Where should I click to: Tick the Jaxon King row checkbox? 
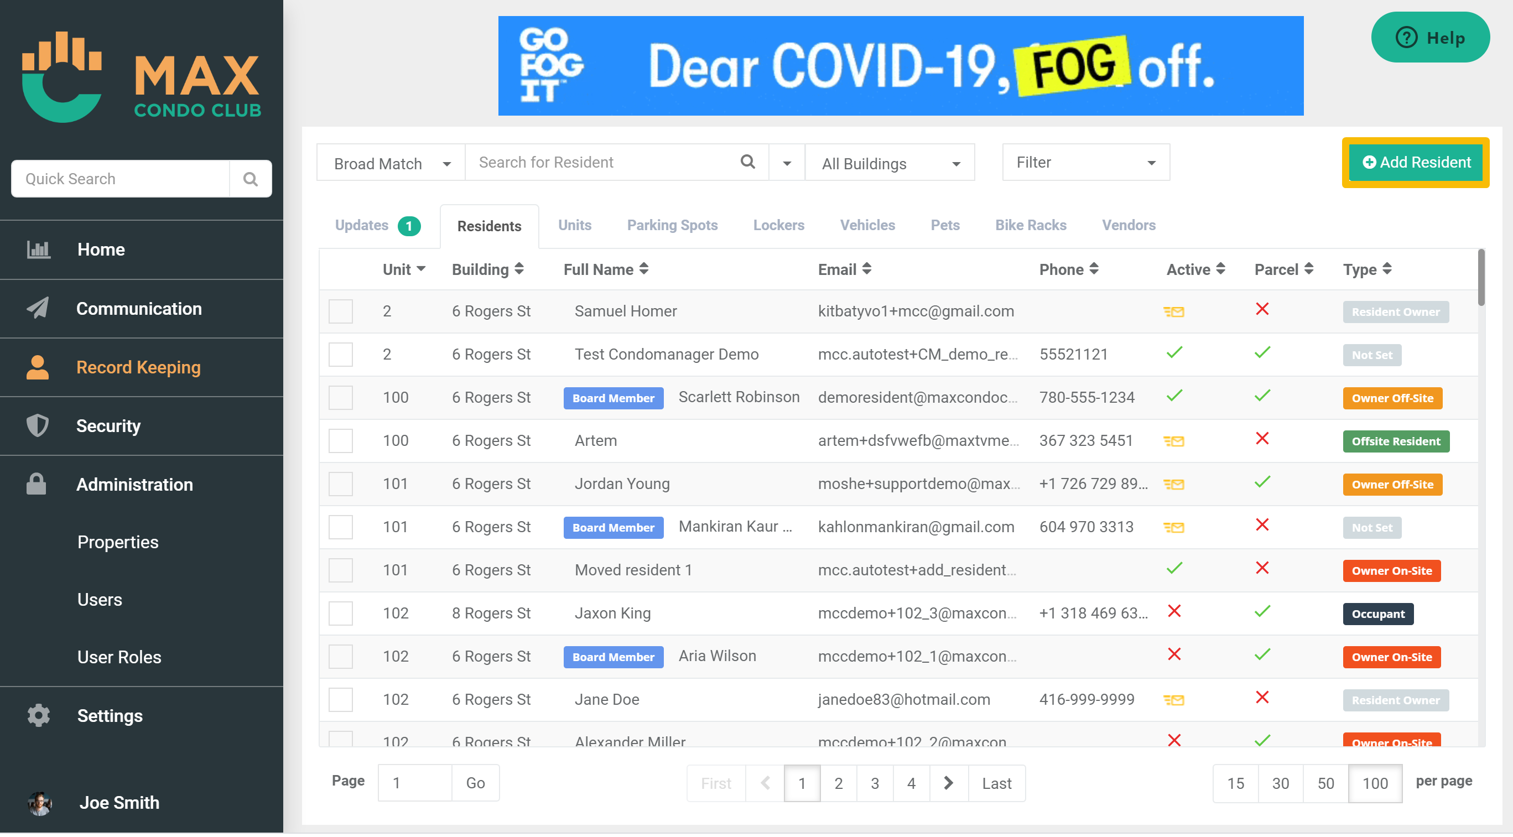341,614
